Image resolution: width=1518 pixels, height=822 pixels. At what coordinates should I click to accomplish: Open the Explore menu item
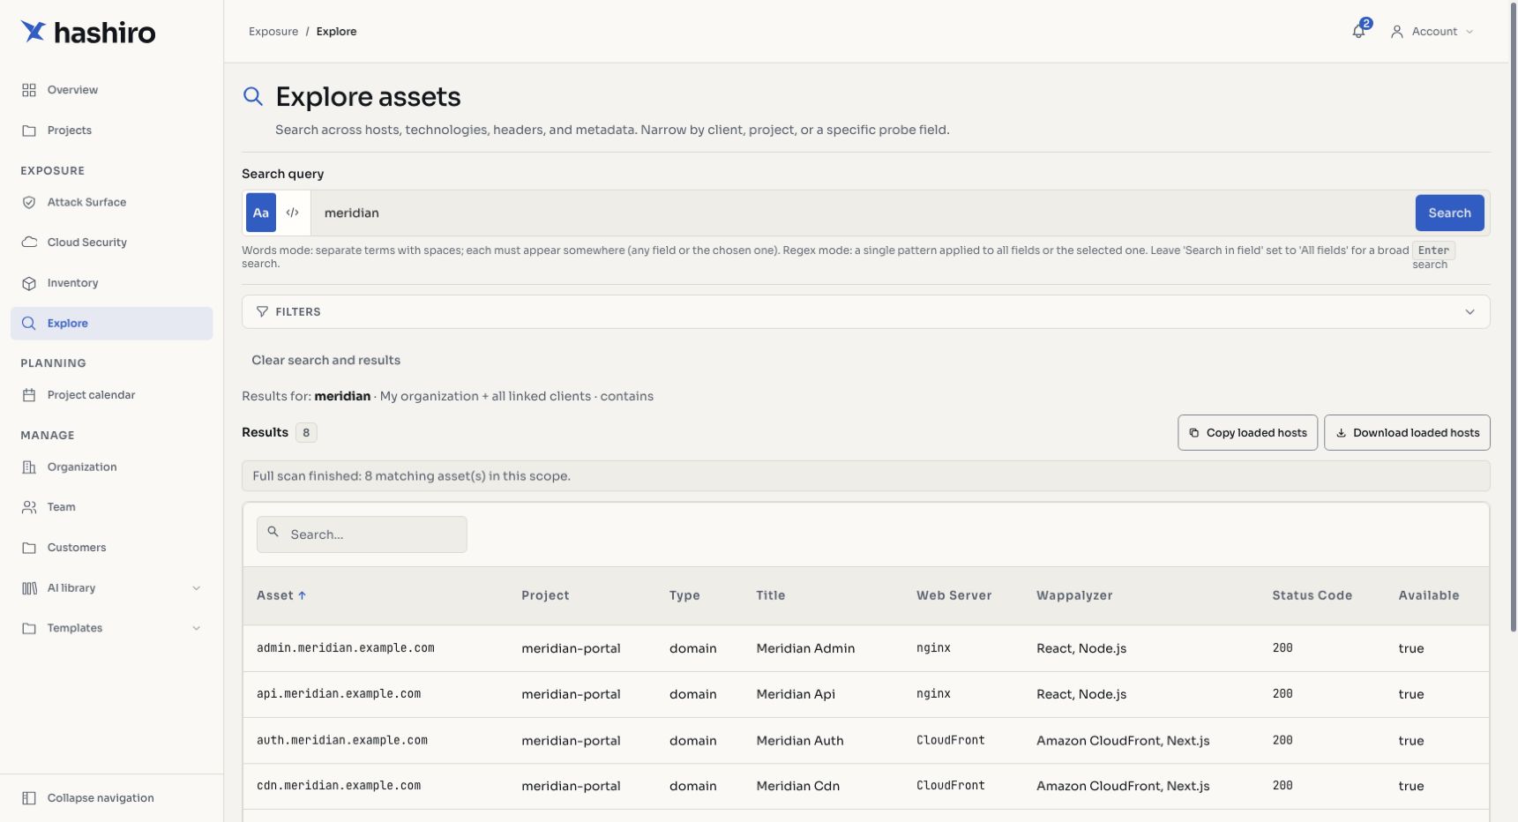click(x=111, y=324)
